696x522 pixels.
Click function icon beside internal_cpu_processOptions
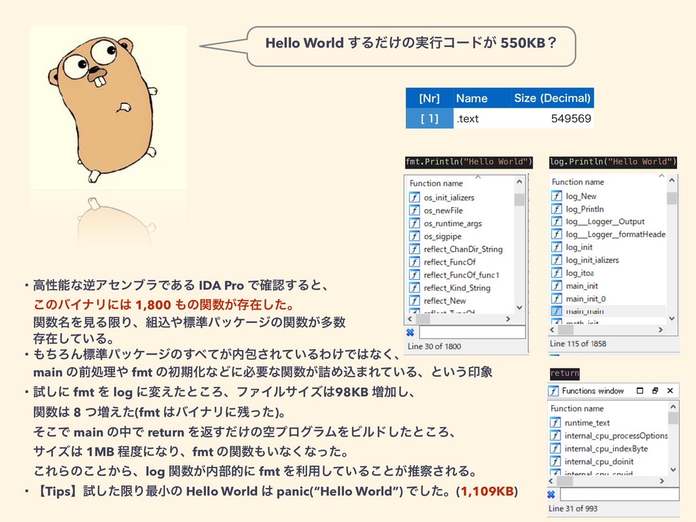point(555,436)
